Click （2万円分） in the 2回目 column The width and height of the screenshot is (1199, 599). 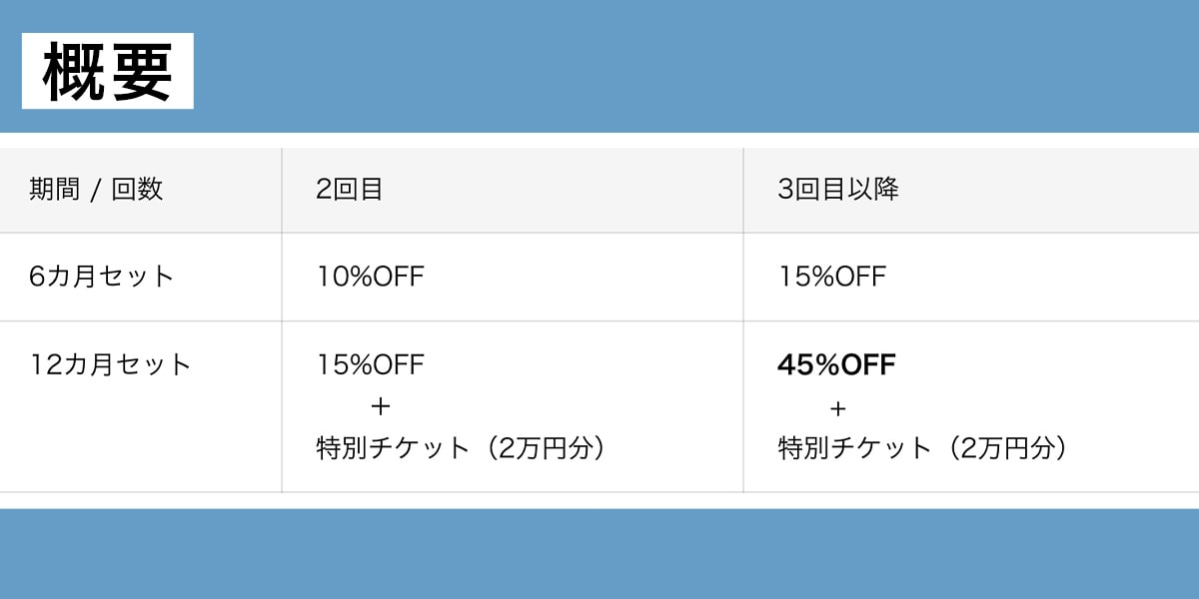tap(541, 448)
